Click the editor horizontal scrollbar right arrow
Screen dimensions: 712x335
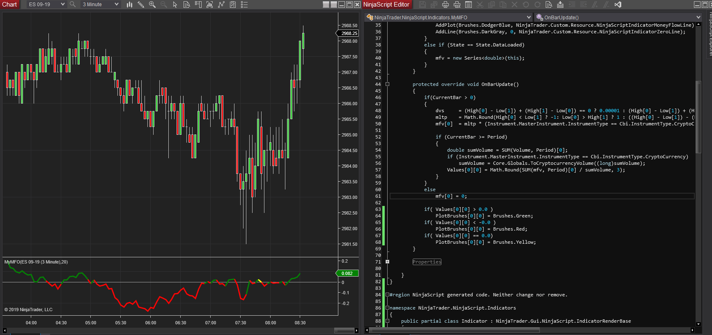coord(692,330)
